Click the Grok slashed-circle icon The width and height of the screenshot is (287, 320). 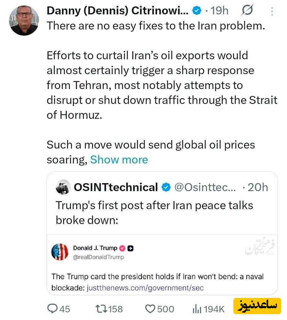point(247,11)
